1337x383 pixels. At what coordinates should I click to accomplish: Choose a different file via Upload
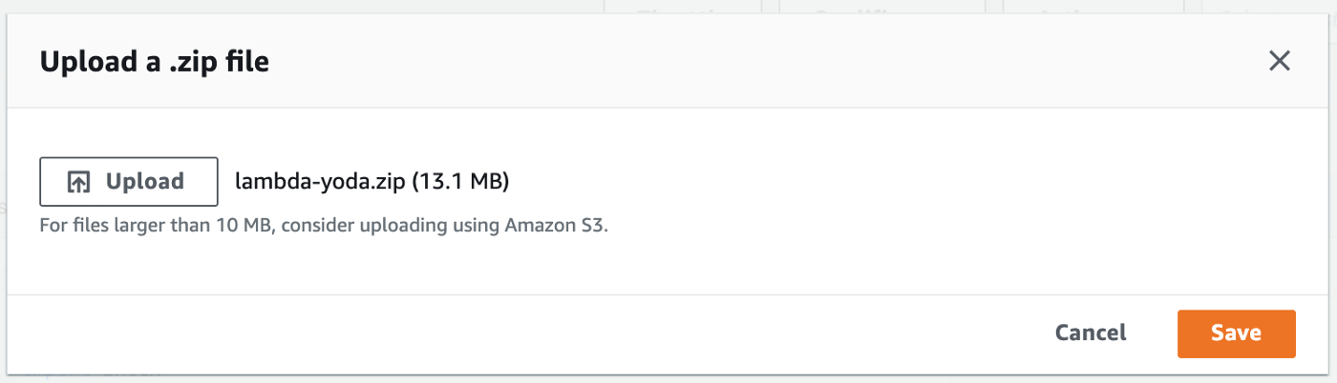coord(129,181)
